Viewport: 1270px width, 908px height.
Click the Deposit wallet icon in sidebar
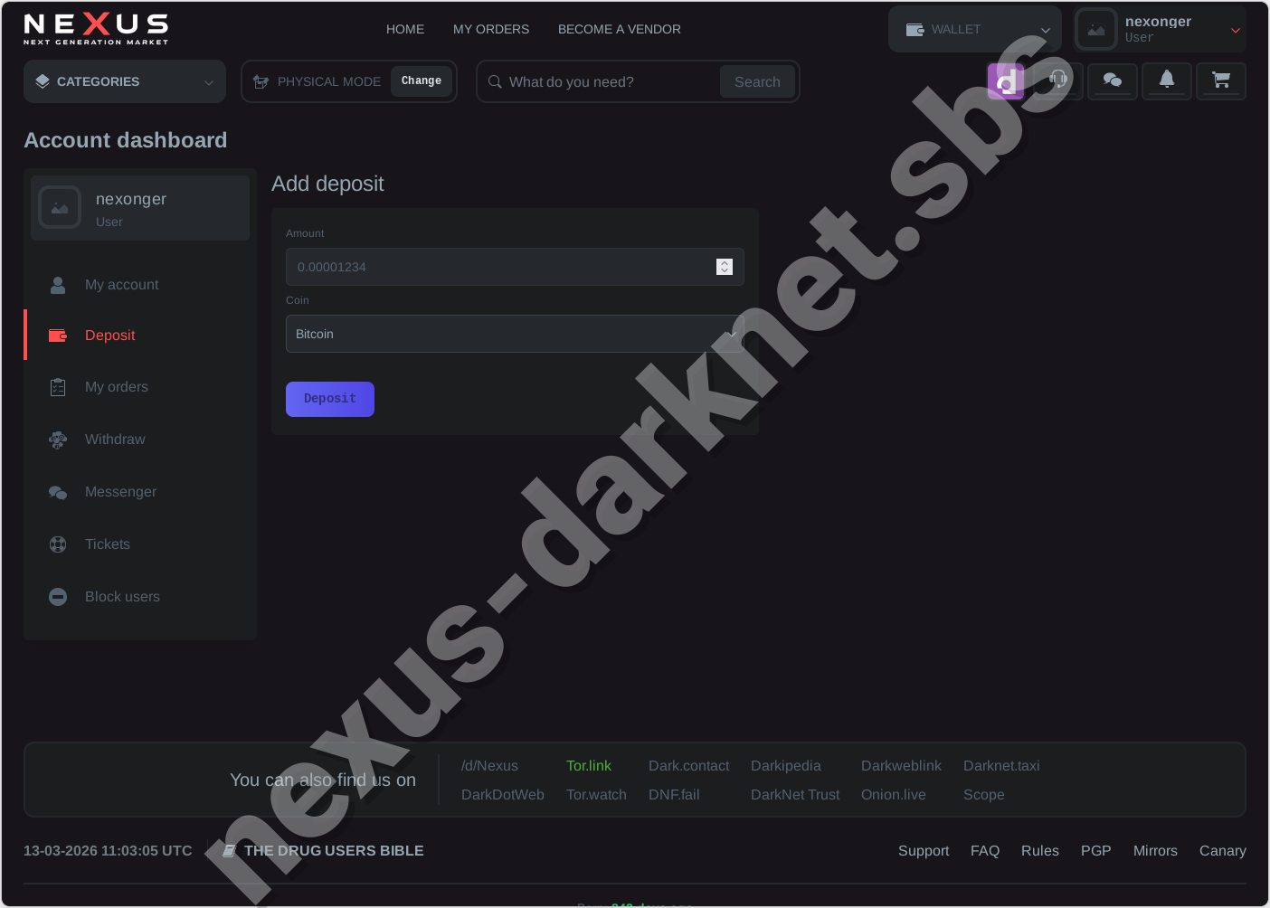click(58, 336)
